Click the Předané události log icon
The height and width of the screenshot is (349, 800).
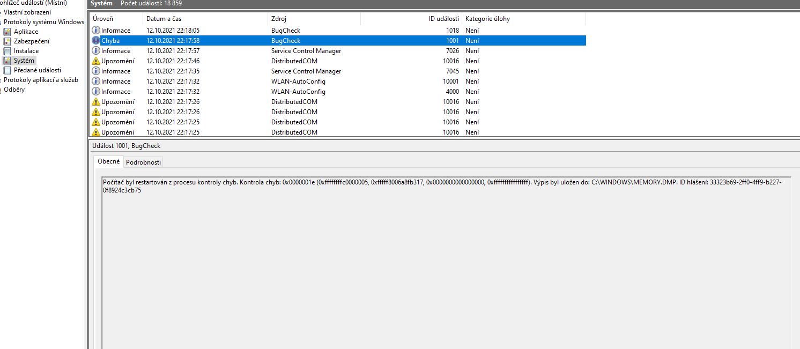coord(7,70)
